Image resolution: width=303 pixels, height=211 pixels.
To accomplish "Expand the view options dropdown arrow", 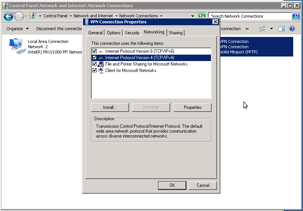I will coord(271,29).
